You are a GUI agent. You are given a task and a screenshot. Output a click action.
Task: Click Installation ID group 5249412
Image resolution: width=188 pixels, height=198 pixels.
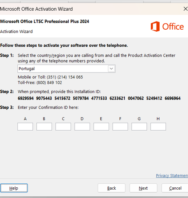click(154, 98)
